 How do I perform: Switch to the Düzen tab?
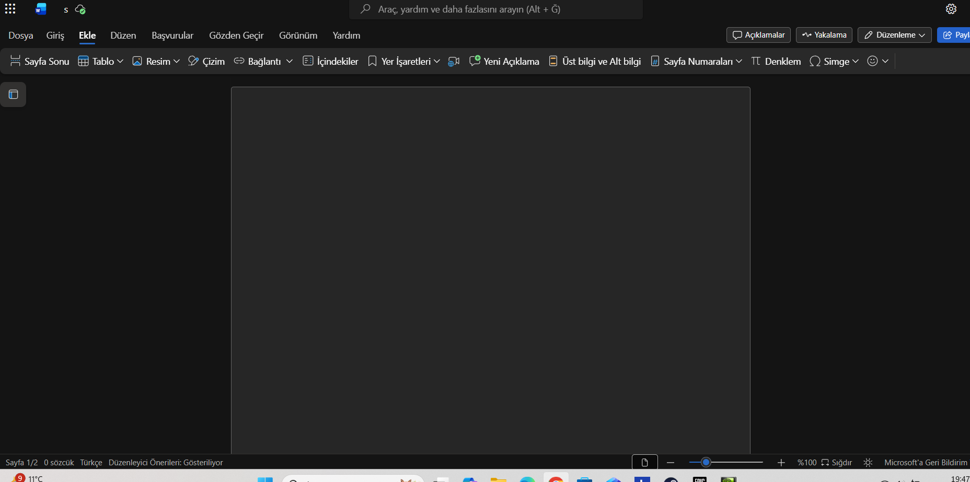[123, 36]
